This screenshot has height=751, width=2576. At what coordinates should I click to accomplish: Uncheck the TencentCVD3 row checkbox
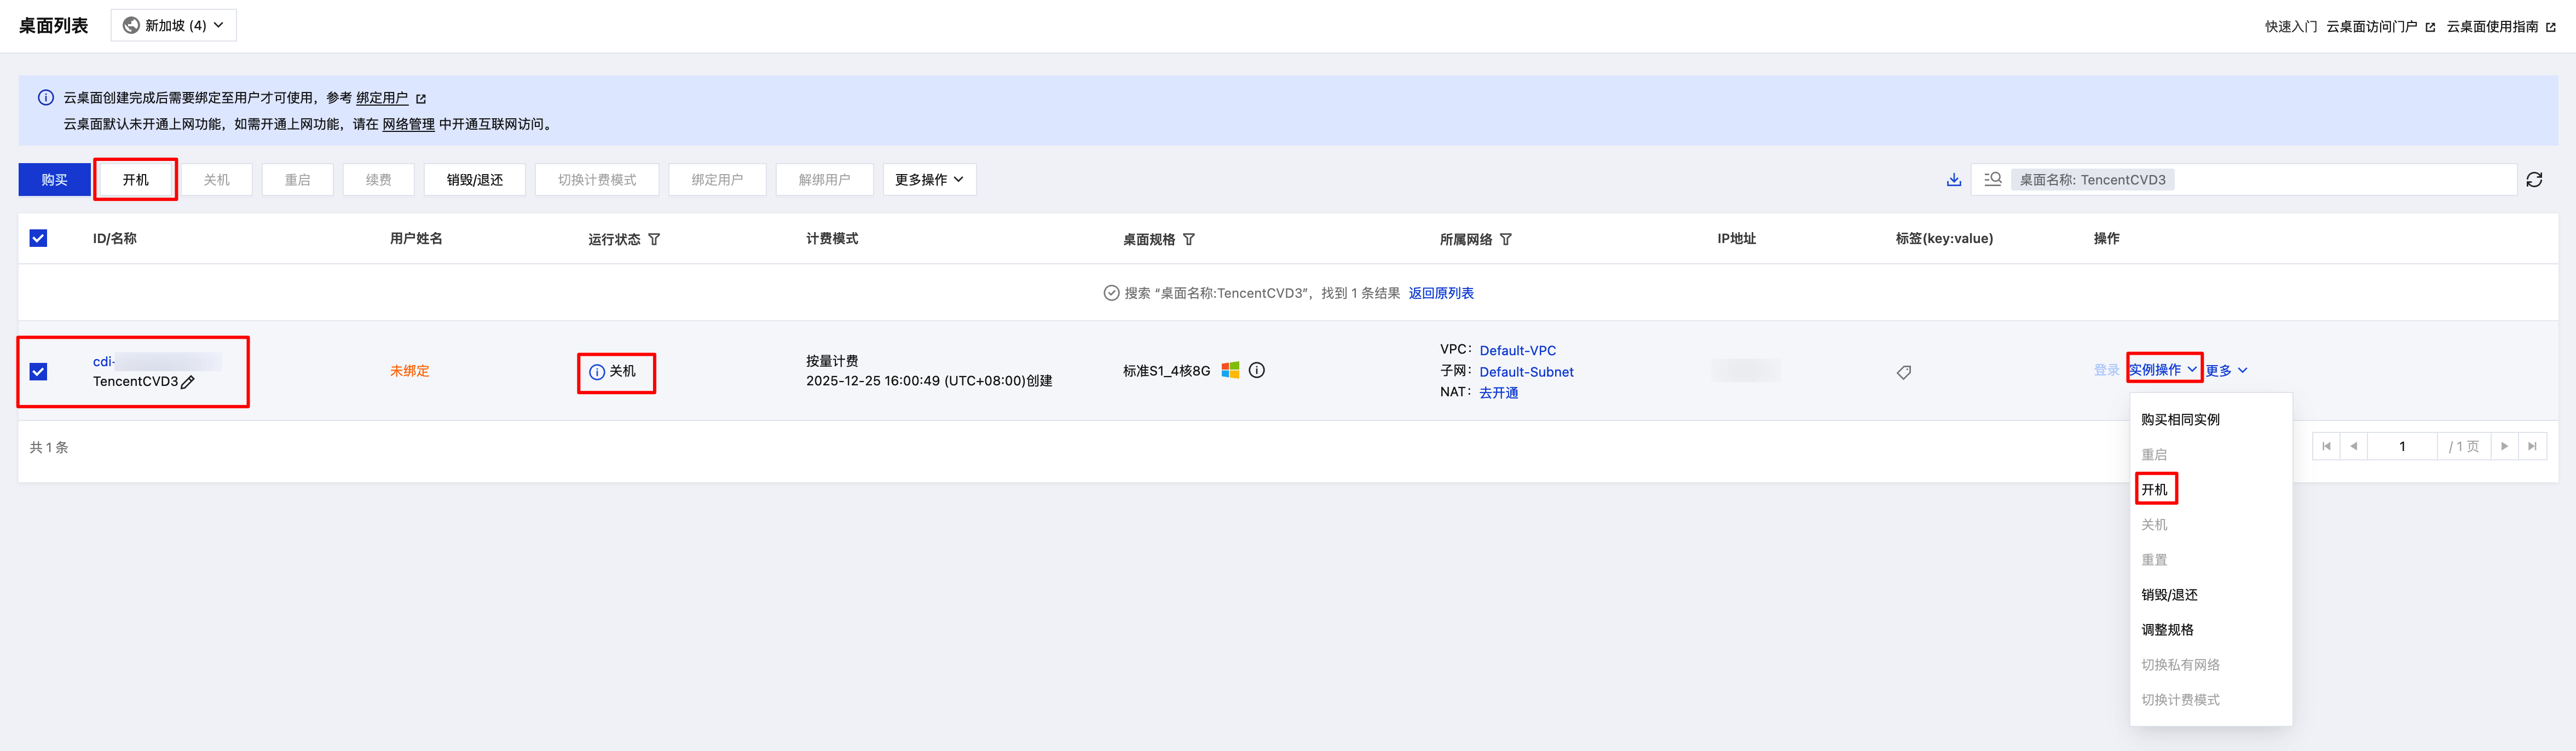coord(38,371)
